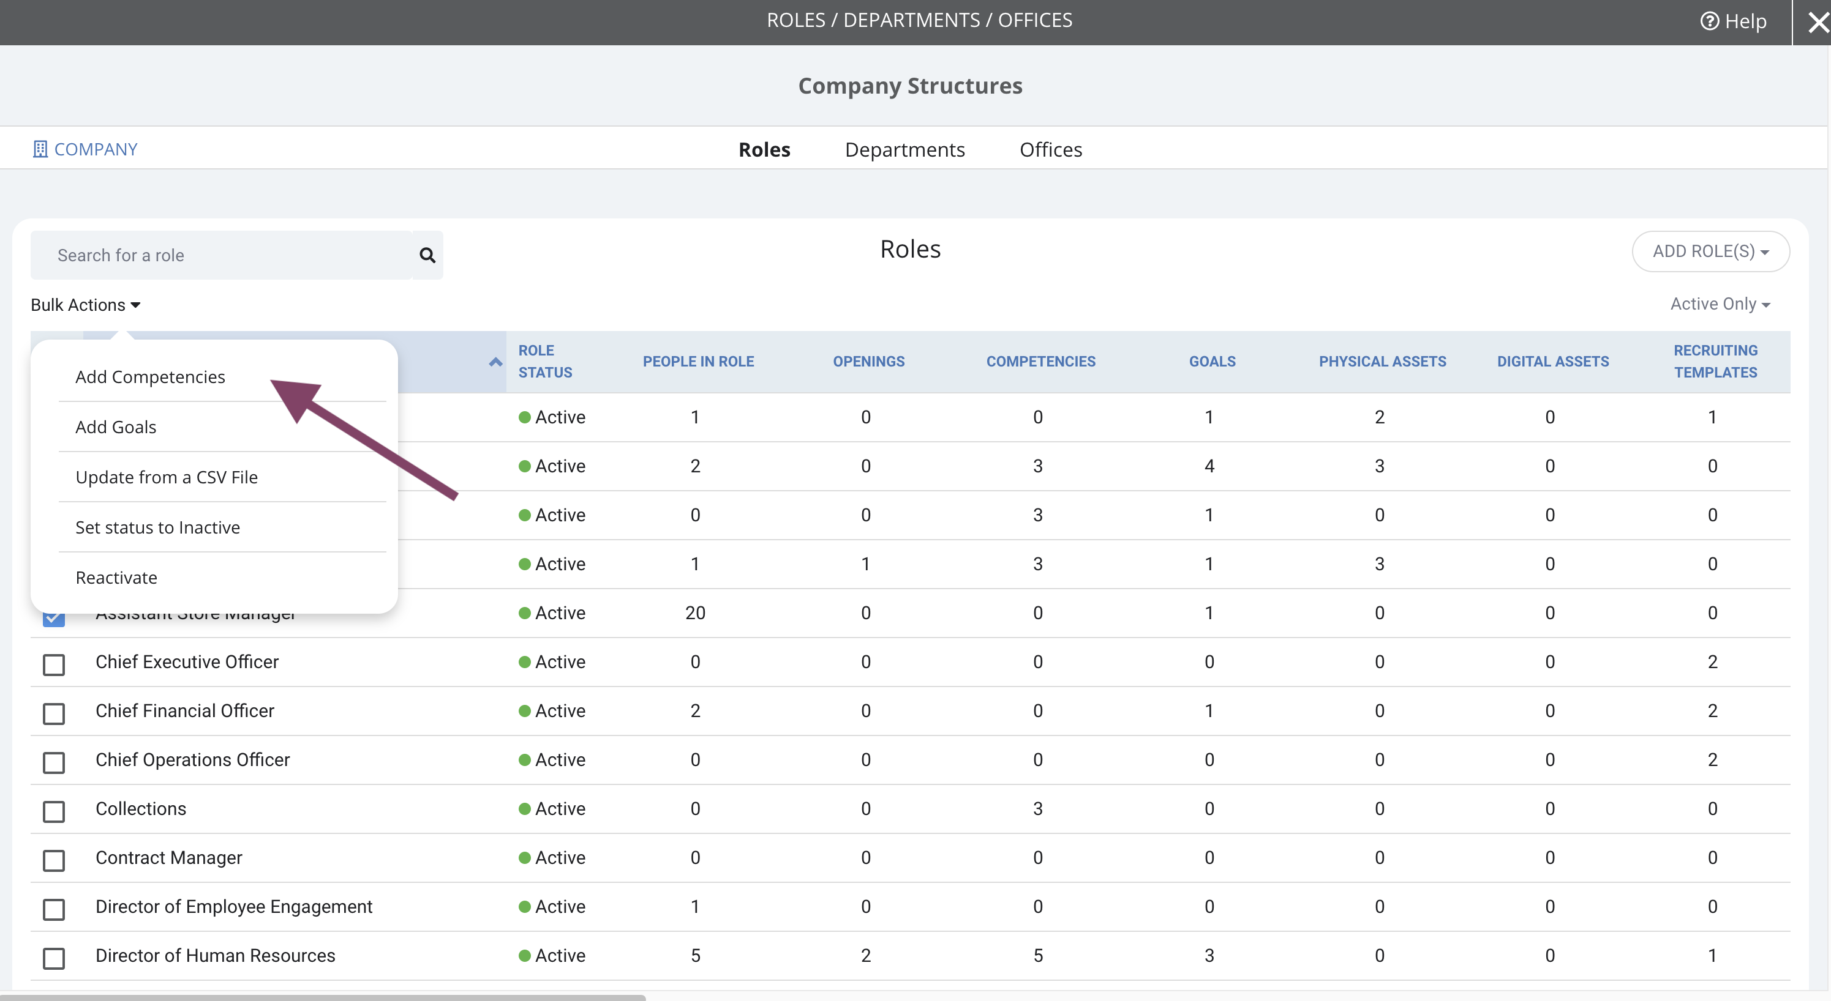The height and width of the screenshot is (1001, 1831).
Task: Click the horizontal scrollbar at bottom
Action: 323,997
